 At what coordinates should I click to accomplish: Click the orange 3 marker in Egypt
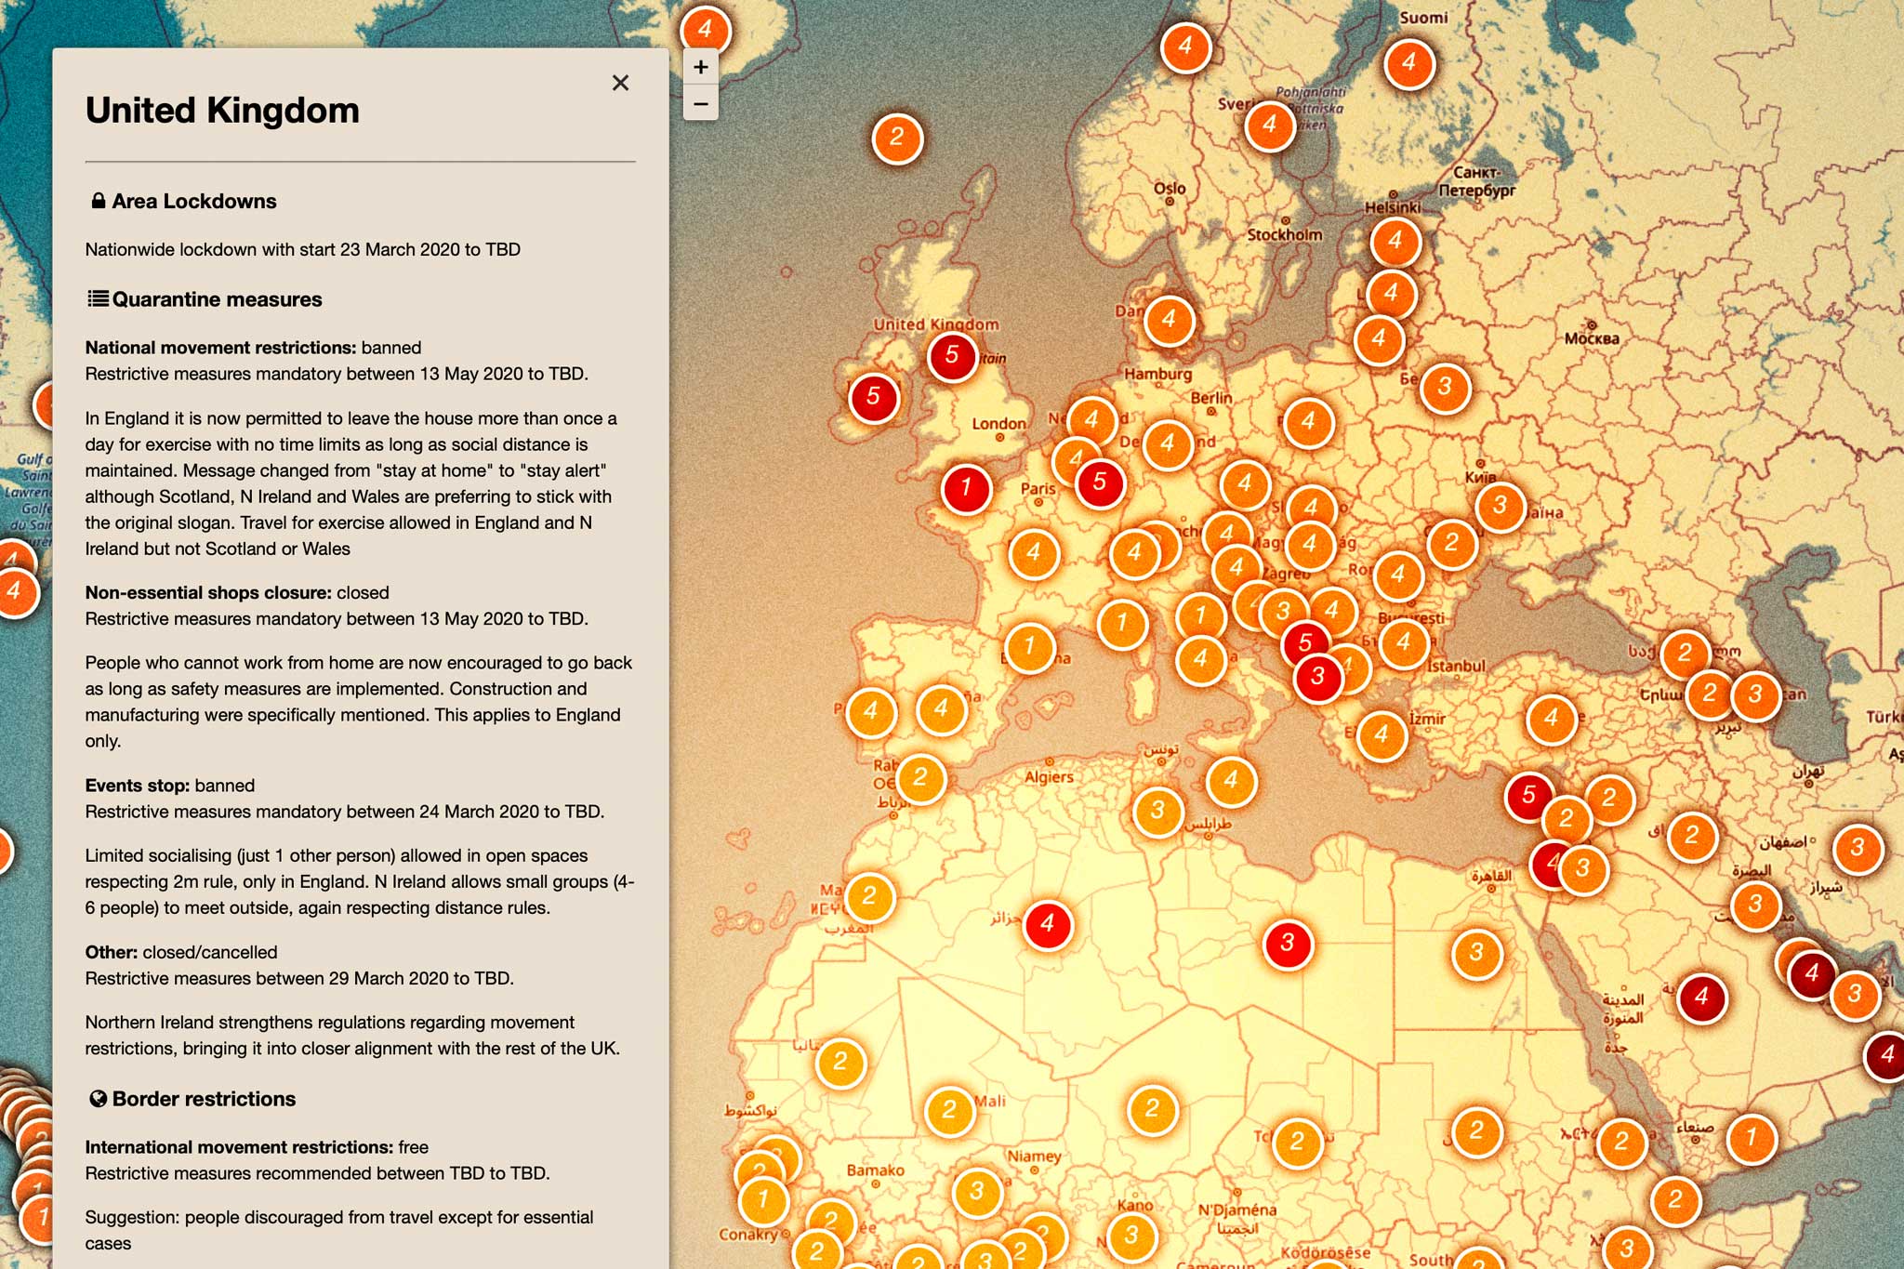(1476, 953)
